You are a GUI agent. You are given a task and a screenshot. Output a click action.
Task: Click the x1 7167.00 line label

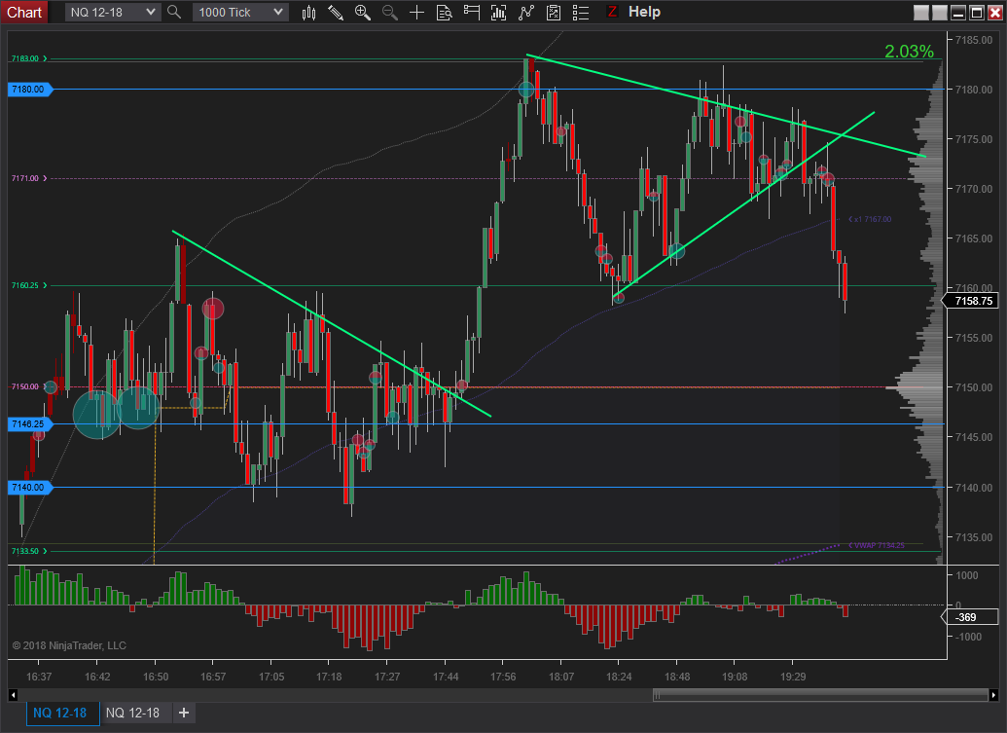pyautogui.click(x=870, y=220)
